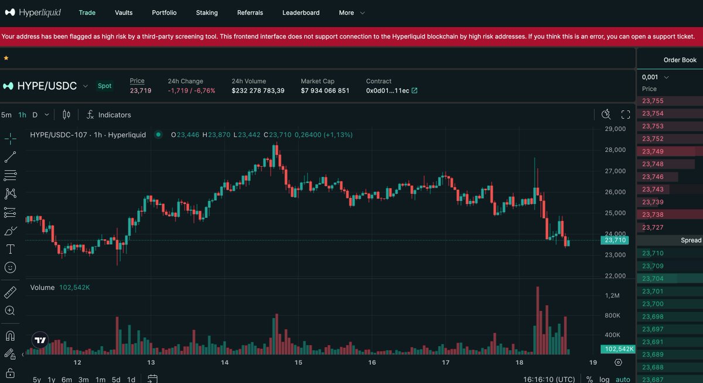This screenshot has height=383, width=703.
Task: Open the Fibonacci/horizontal lines tool
Action: click(10, 175)
